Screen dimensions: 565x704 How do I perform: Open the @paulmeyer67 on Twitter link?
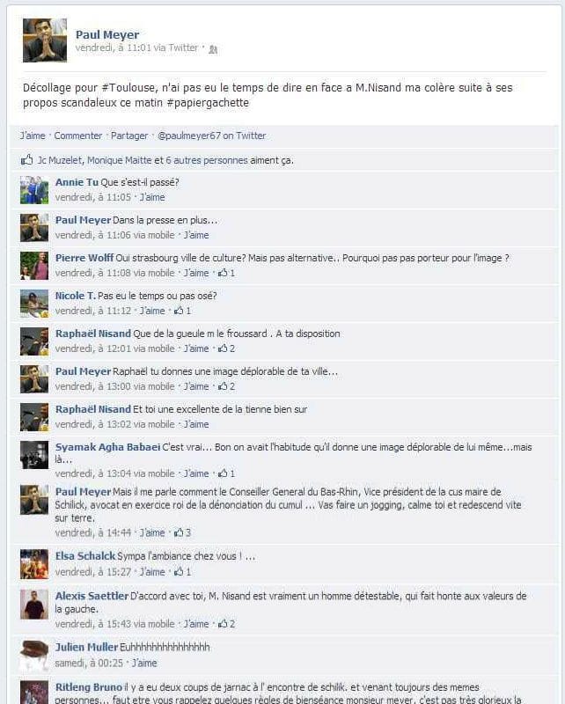(x=211, y=136)
